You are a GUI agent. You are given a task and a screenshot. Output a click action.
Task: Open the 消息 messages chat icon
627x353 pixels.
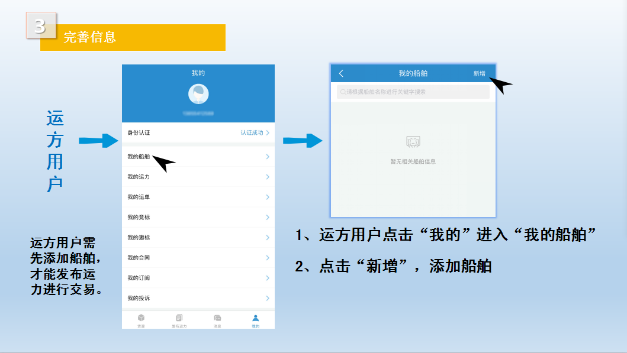(x=217, y=318)
